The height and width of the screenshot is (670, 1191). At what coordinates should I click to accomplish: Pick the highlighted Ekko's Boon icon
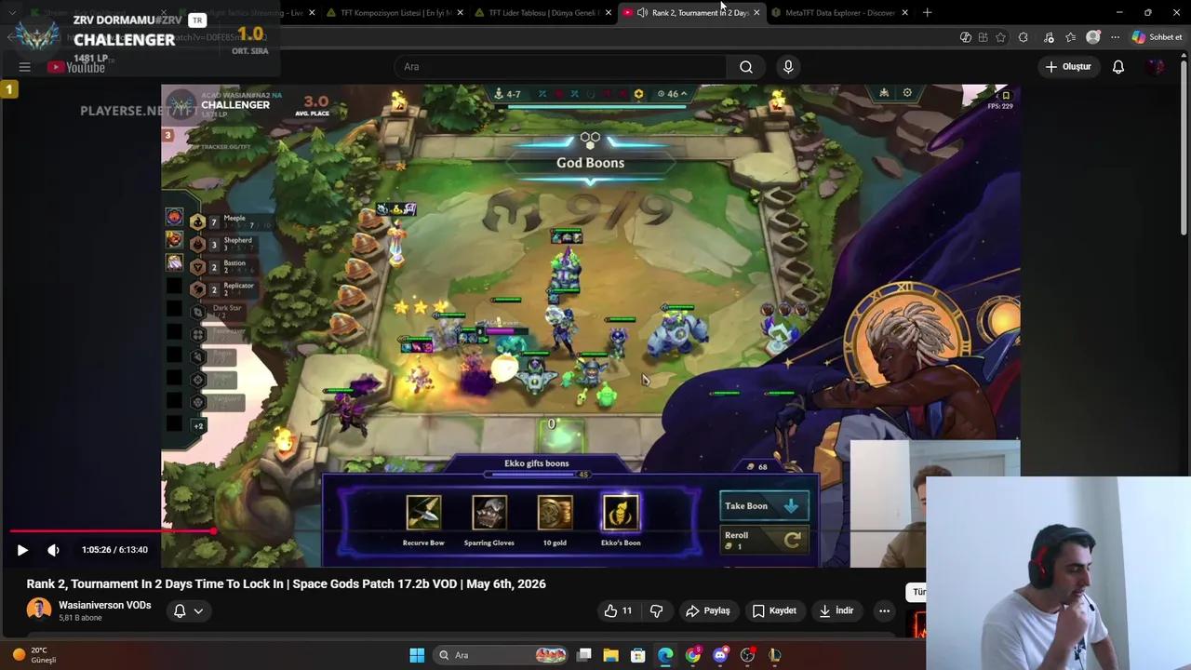point(621,513)
